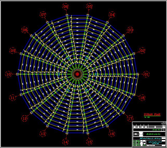
Task: Click grid bubble 15 at the bottom
Action: tap(89, 142)
